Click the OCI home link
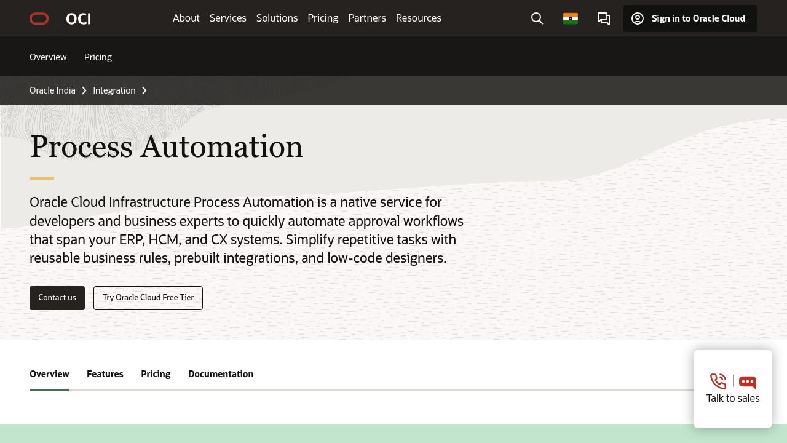 pos(78,19)
